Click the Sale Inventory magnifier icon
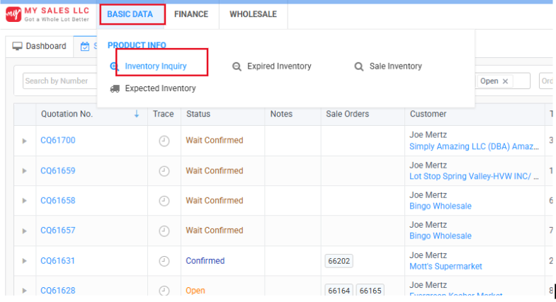Image resolution: width=556 pixels, height=302 pixels. click(359, 66)
